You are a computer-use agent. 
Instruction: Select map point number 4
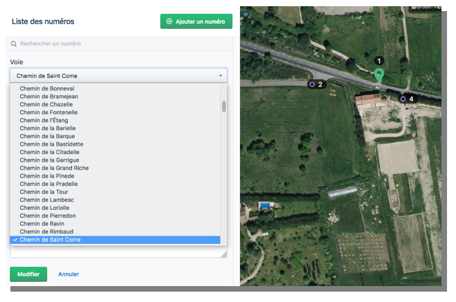click(x=403, y=99)
